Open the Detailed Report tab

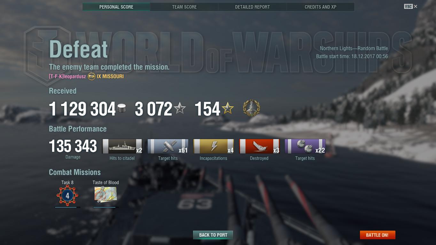tap(253, 7)
